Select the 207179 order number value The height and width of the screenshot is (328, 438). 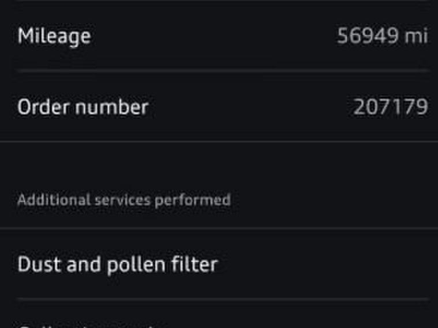pos(391,107)
